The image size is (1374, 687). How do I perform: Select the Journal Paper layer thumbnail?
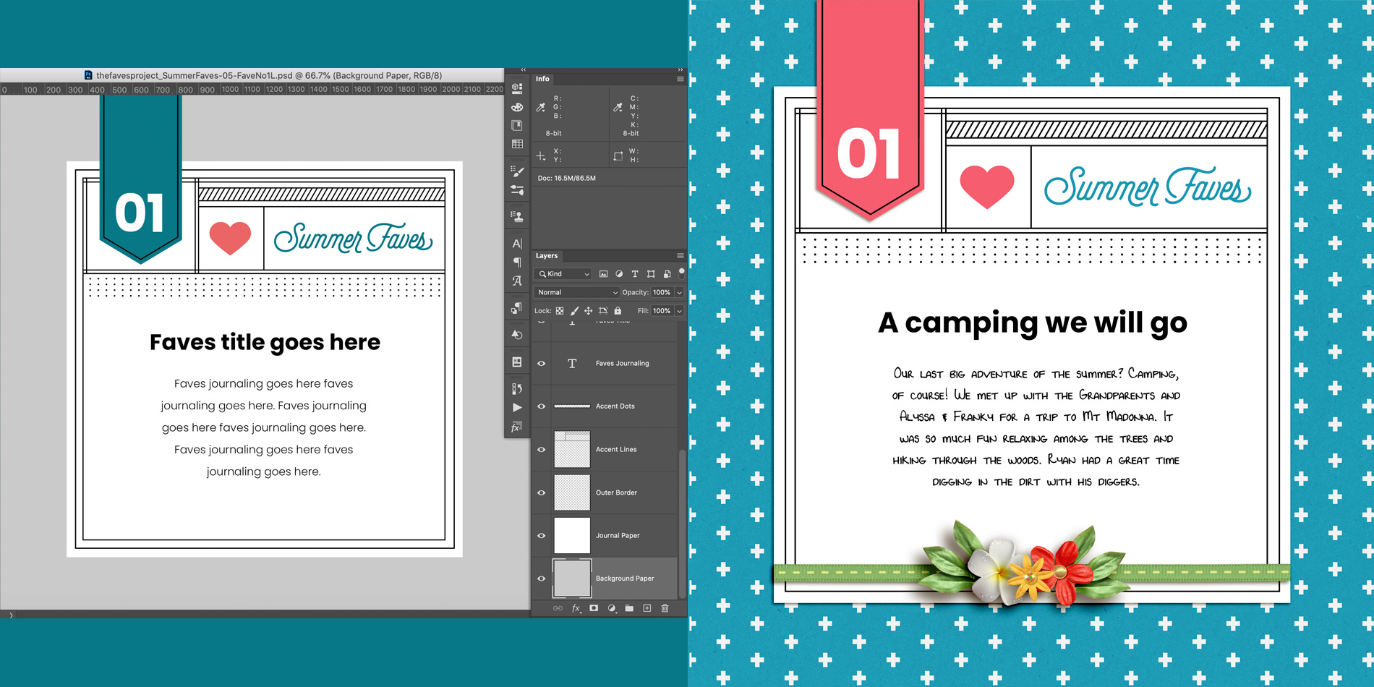point(572,535)
